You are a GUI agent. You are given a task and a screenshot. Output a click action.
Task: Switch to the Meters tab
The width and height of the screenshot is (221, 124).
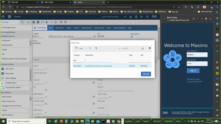click(76, 28)
